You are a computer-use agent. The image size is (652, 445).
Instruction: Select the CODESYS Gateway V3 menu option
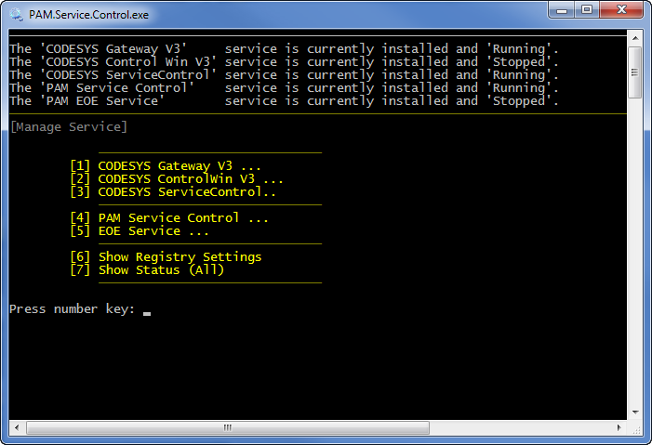(166, 166)
